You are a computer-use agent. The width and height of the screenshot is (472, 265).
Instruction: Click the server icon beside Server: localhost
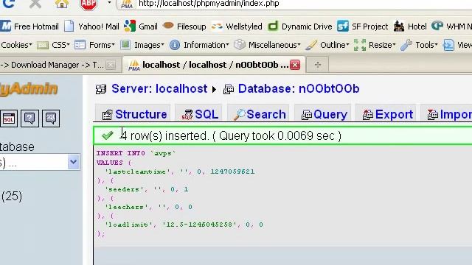point(101,89)
